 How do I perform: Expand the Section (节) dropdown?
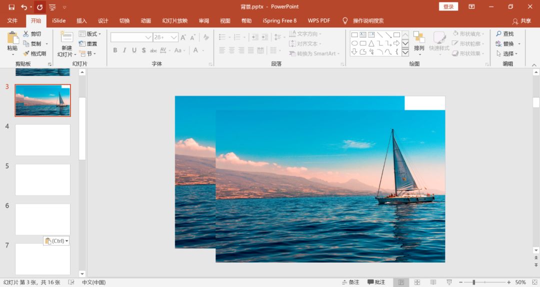87,53
